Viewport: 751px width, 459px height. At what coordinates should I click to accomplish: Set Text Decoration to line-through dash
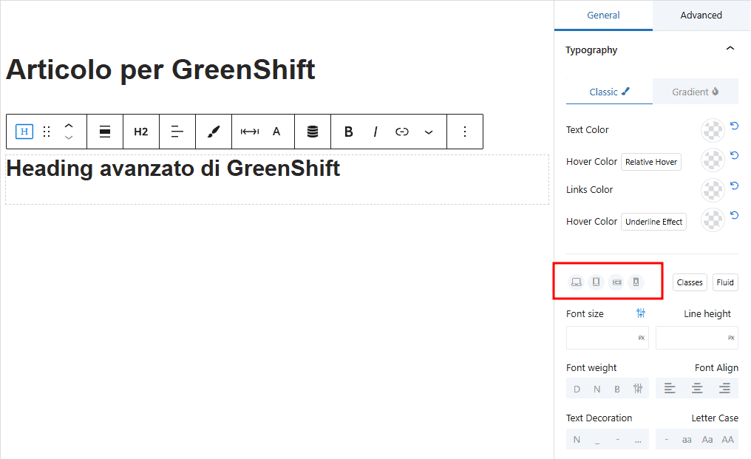[x=618, y=439]
